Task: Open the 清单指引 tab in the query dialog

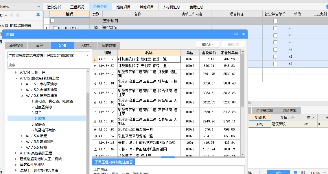Action: coord(16,46)
